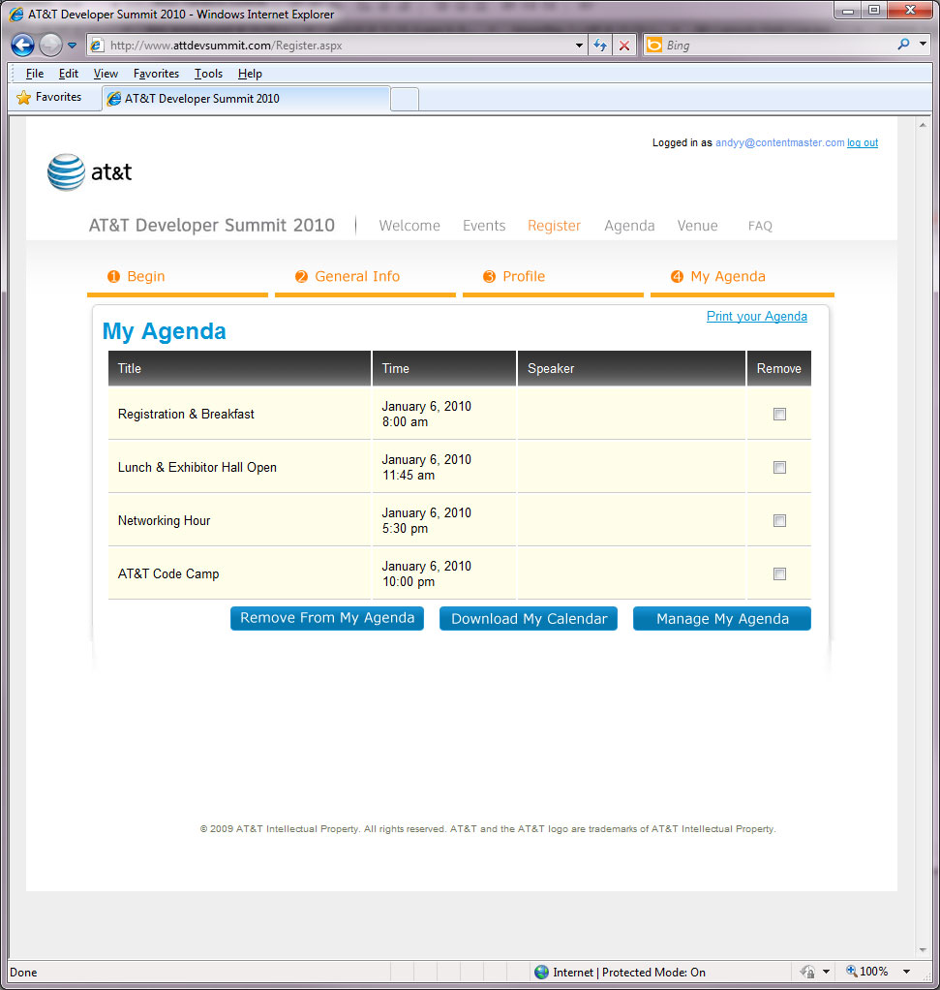Open the File menu
The image size is (940, 990).
click(x=34, y=74)
